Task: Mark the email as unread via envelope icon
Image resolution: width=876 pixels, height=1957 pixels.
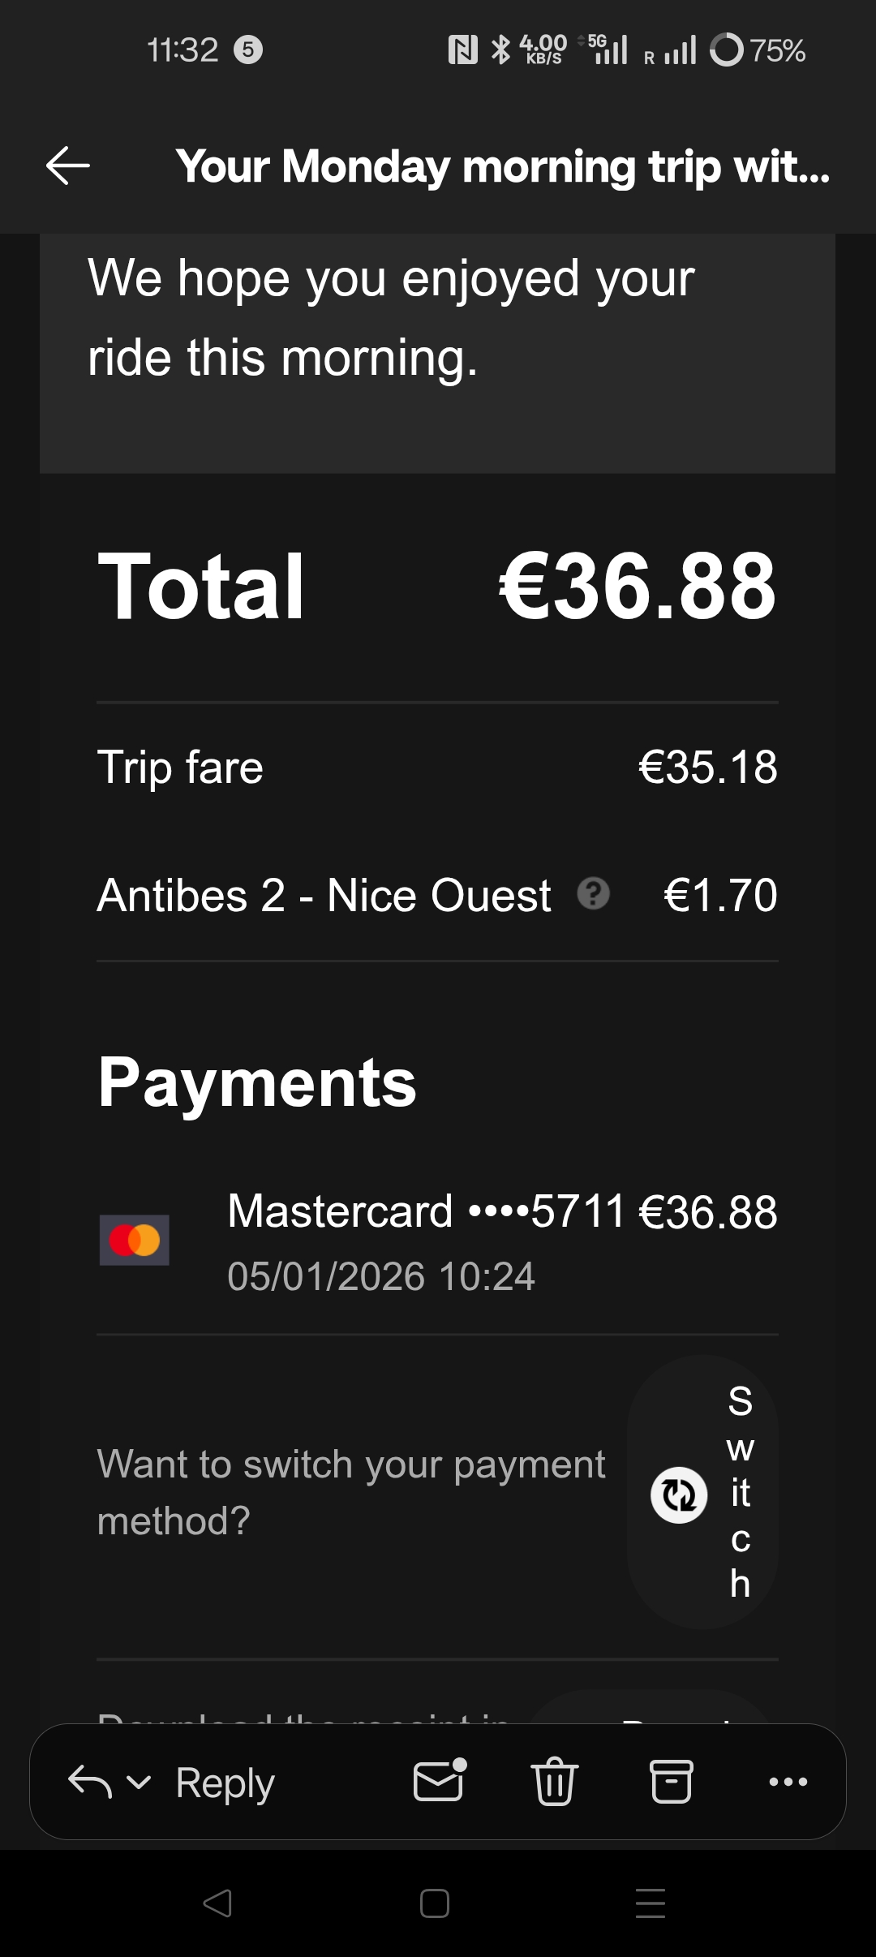Action: [x=440, y=1781]
